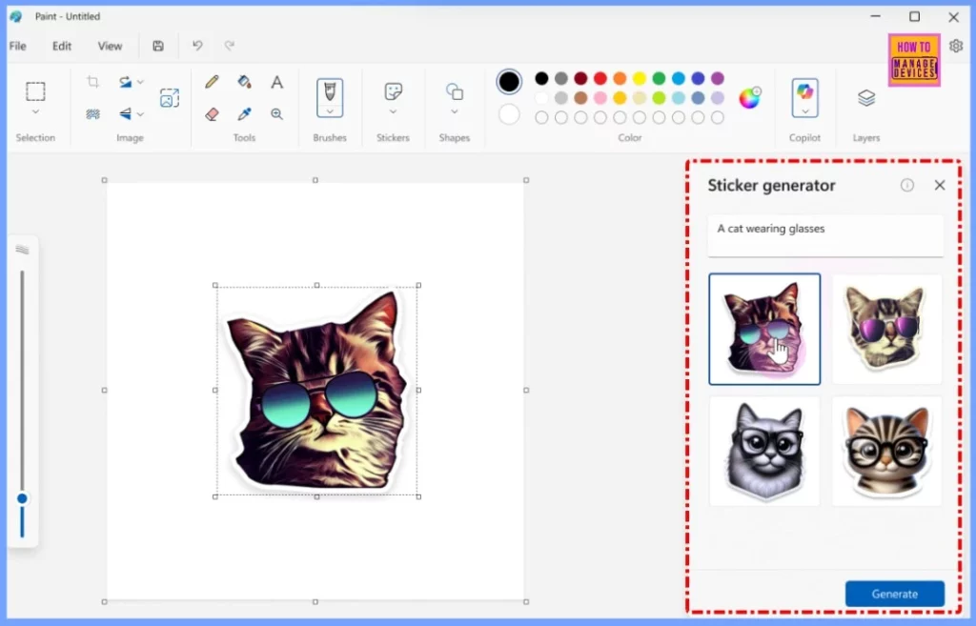Select the cat with purple sunglasses sticker
Image resolution: width=976 pixels, height=626 pixels.
[x=887, y=329]
